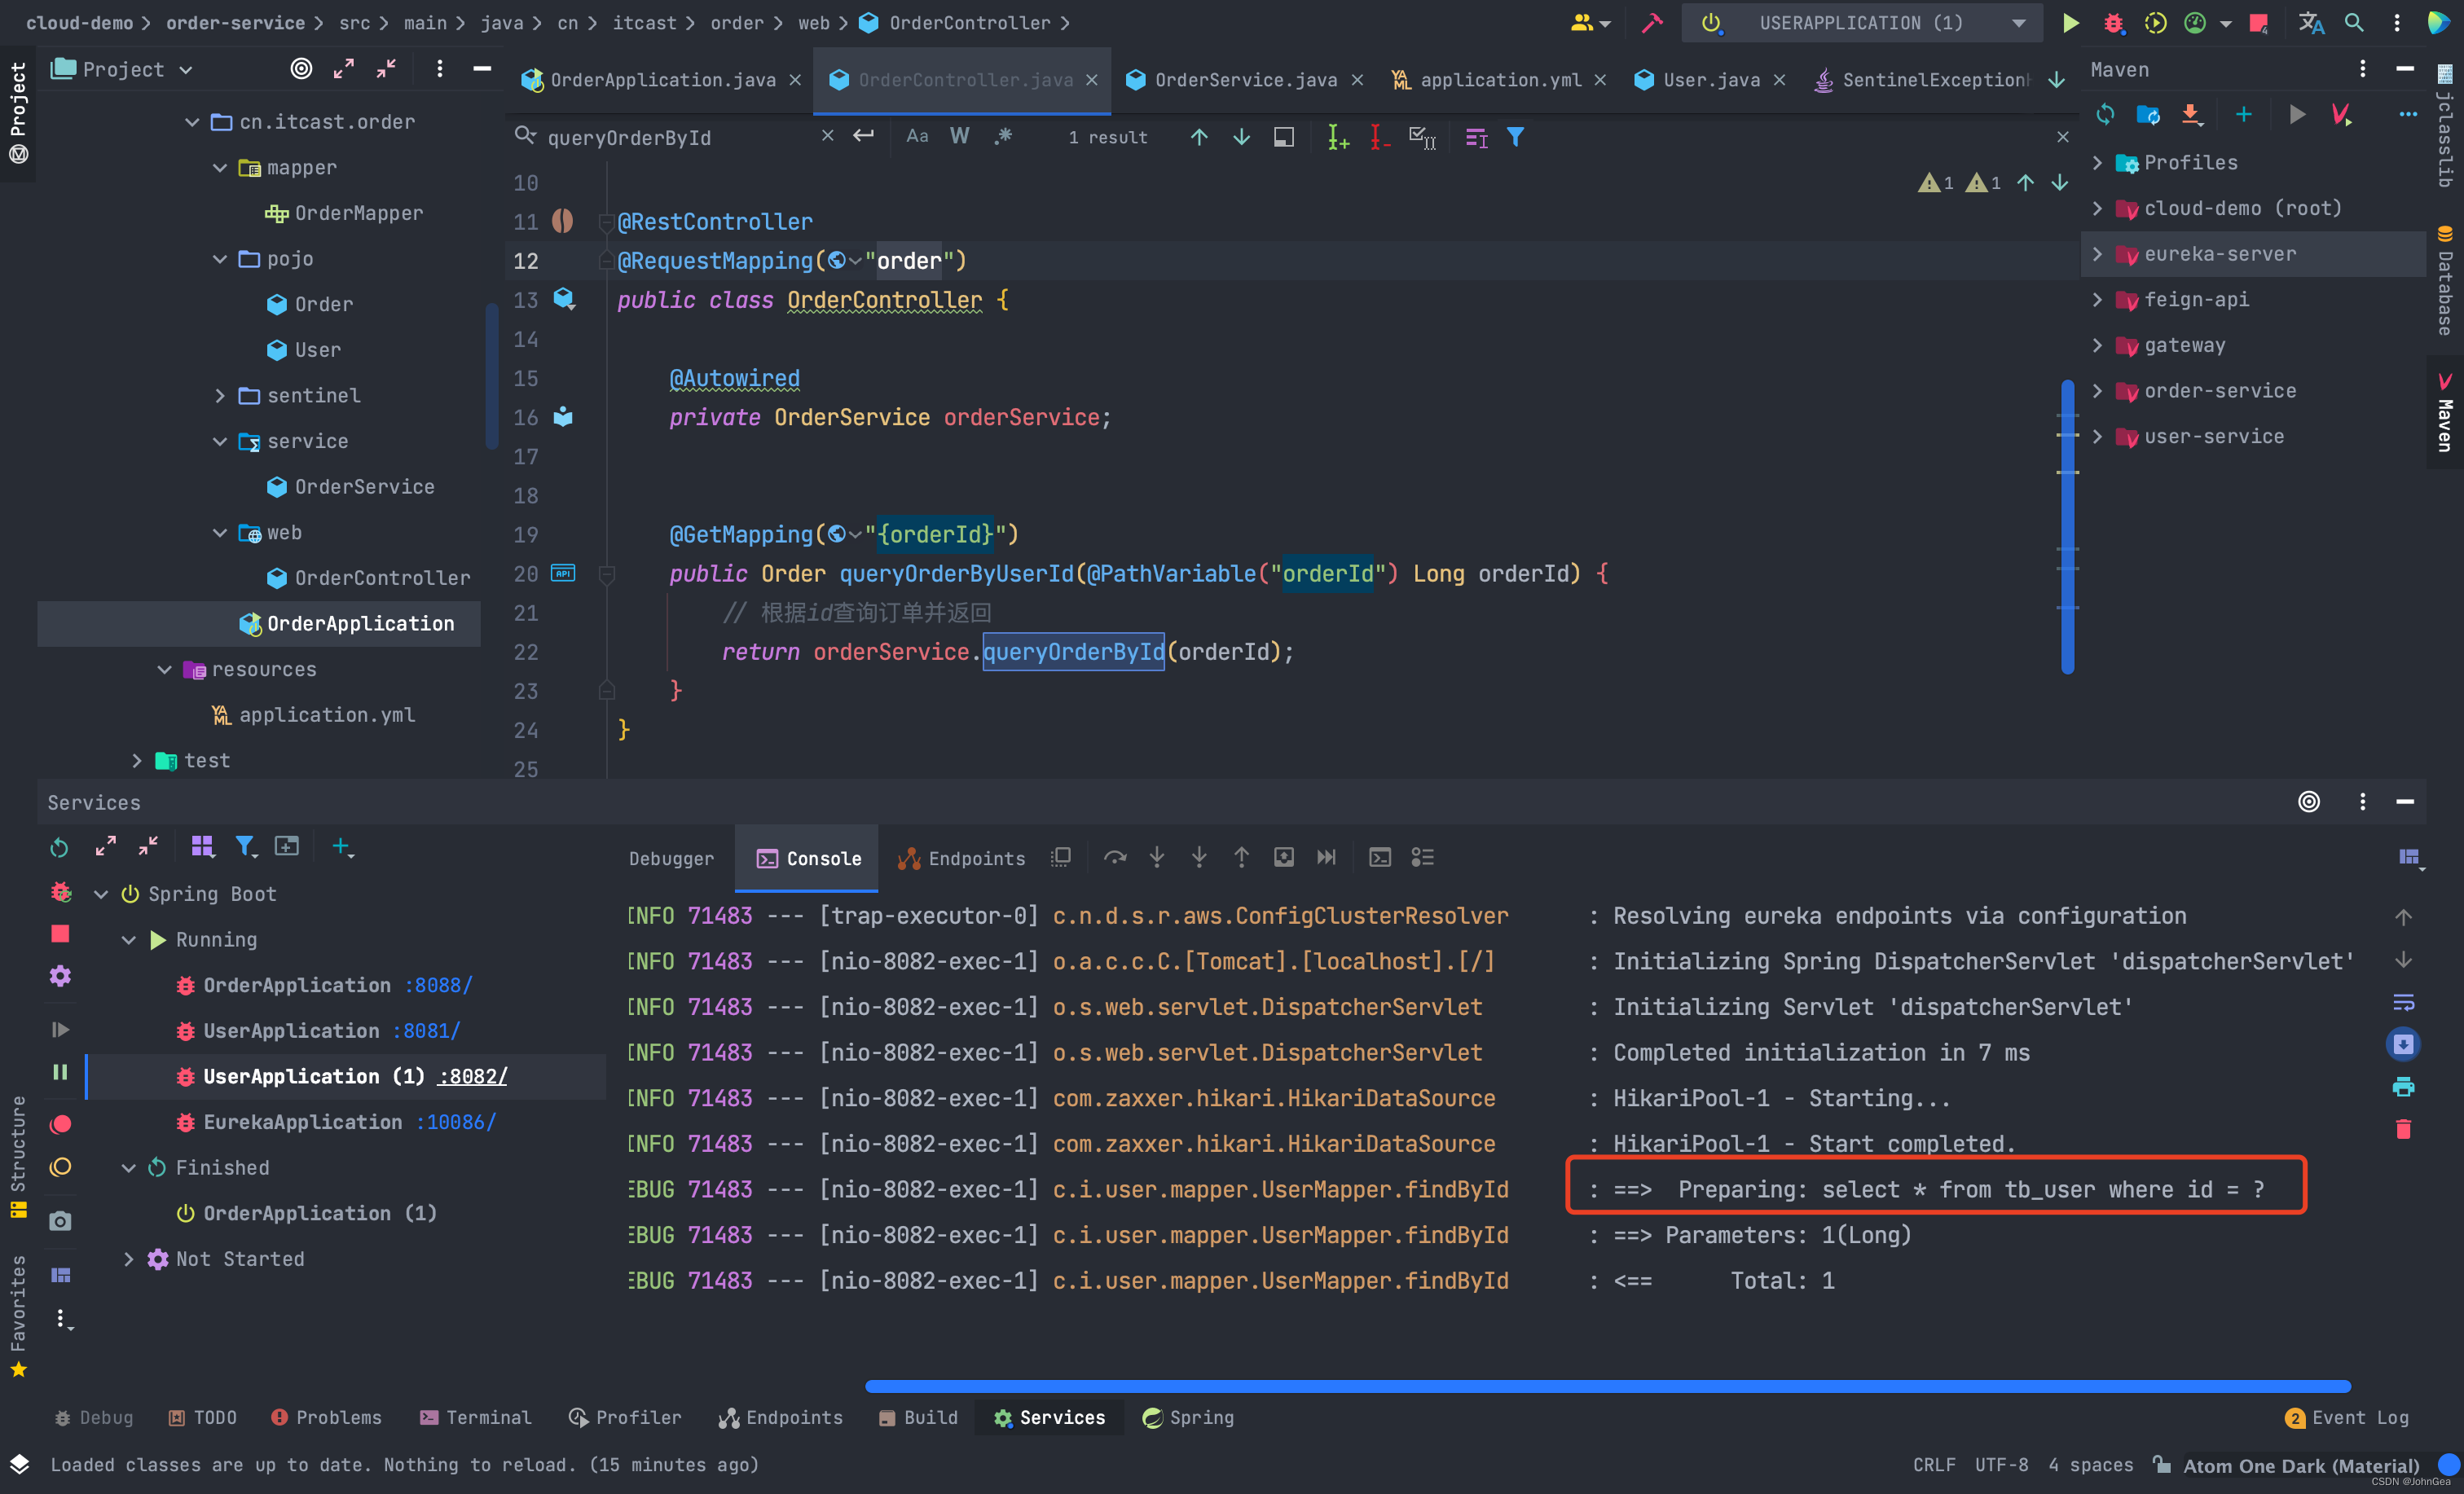Click Clear All trash icon in console
Screen dimensions: 2464x1494
point(2404,1130)
